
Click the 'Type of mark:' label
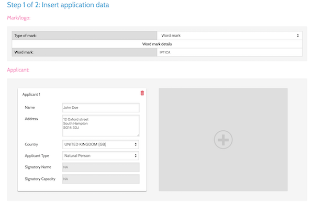tap(26, 36)
